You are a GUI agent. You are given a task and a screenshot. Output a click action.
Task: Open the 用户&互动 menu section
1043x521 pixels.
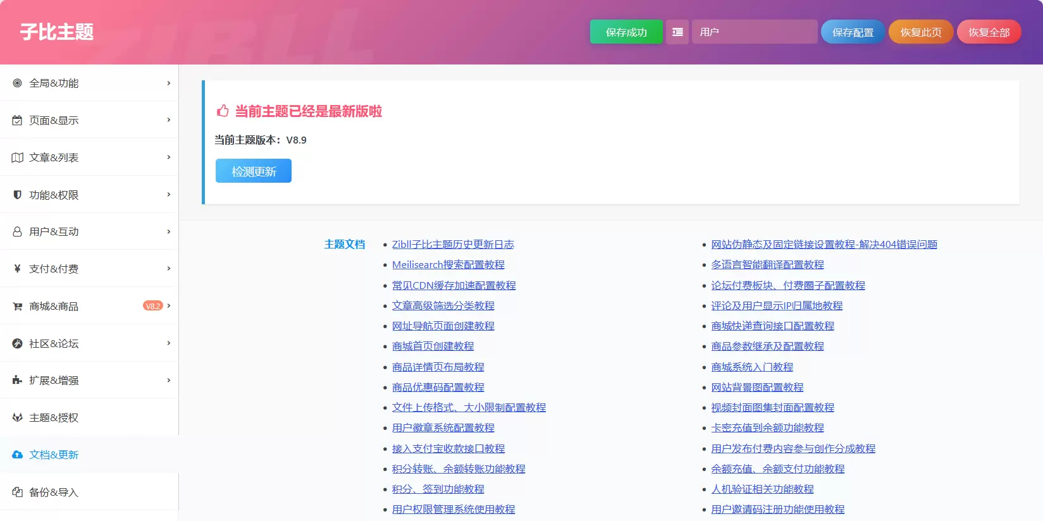[89, 231]
